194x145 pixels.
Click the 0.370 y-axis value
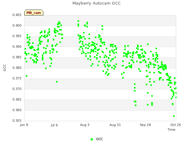[x=17, y=89]
